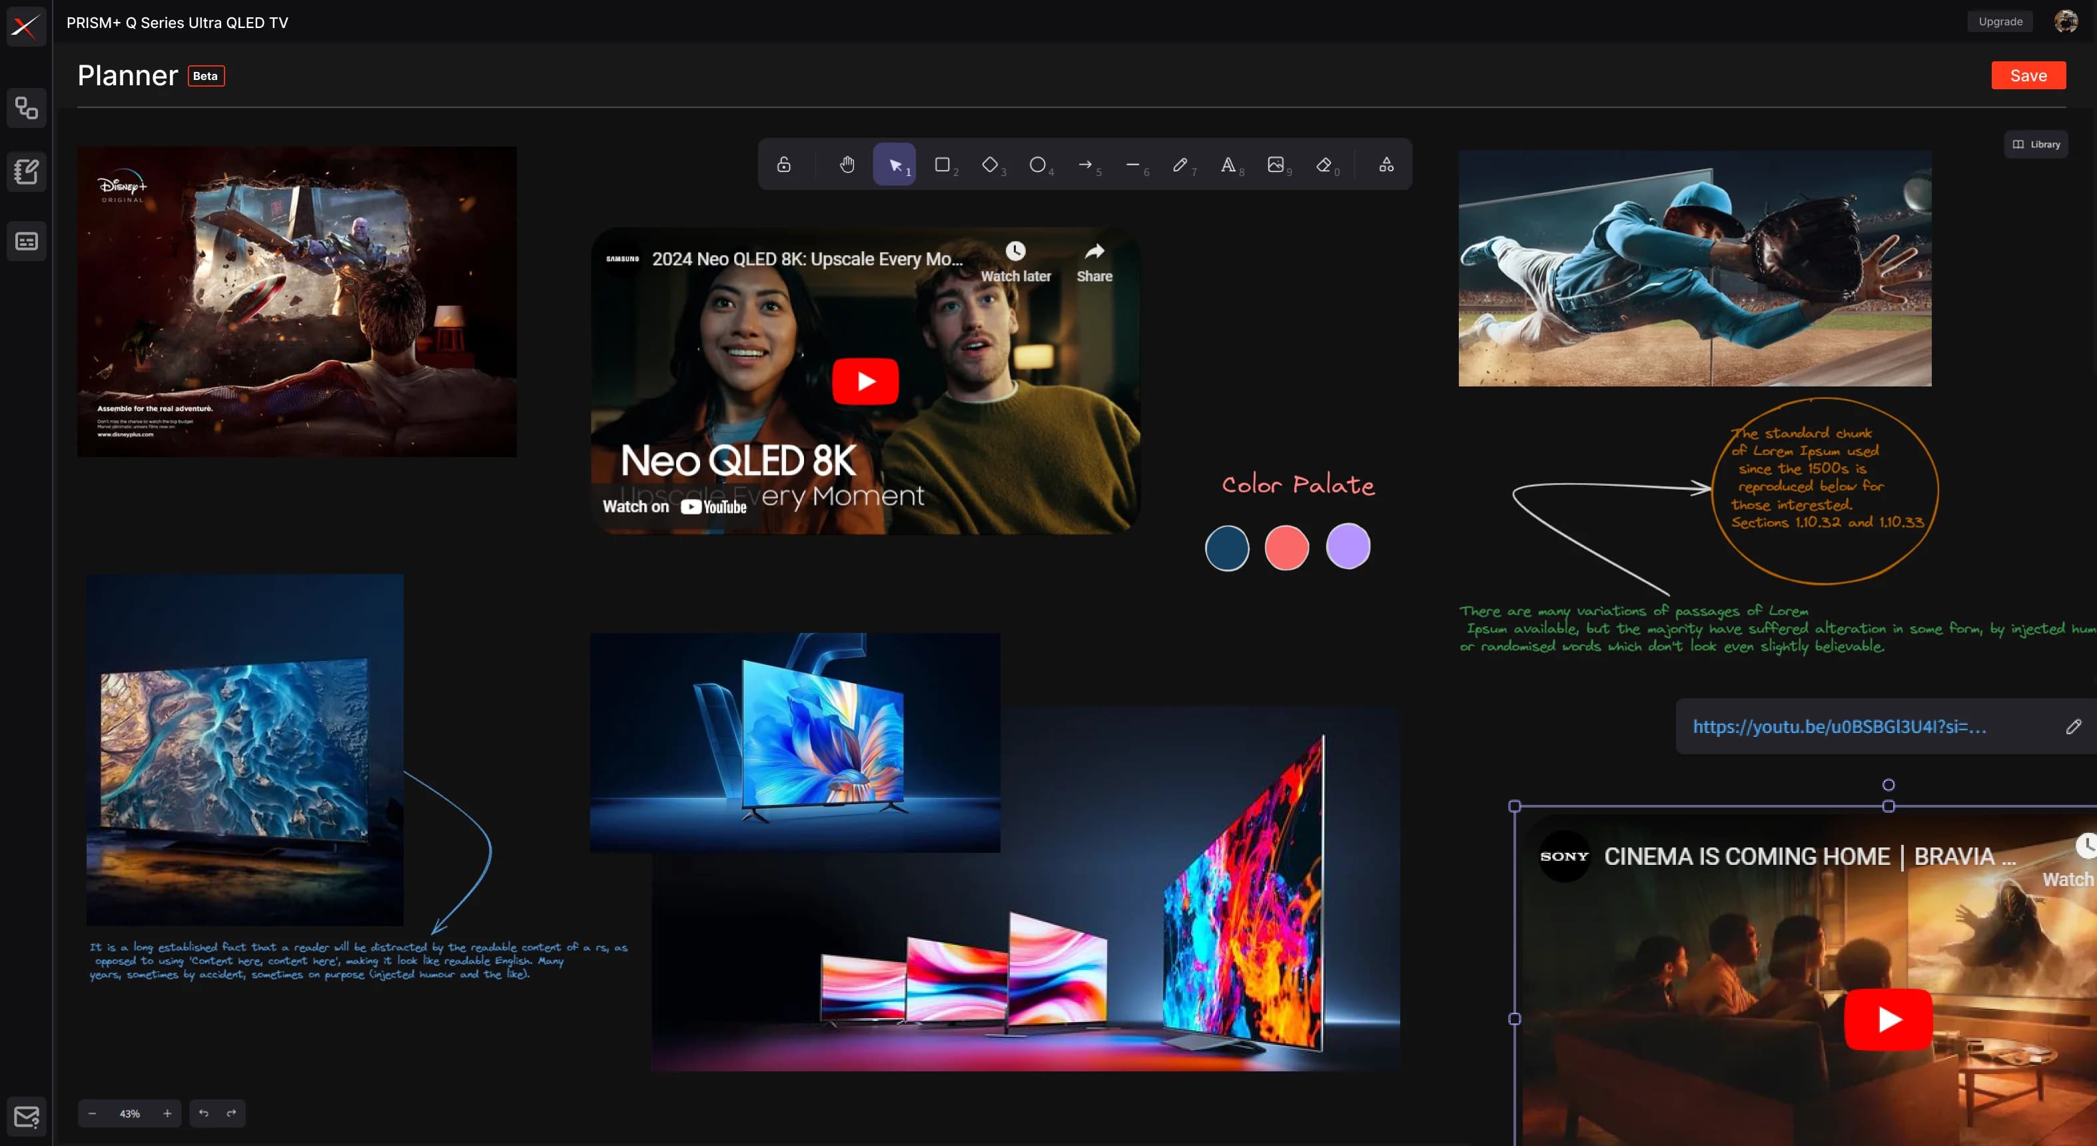Select the coral red color circle

pos(1286,547)
